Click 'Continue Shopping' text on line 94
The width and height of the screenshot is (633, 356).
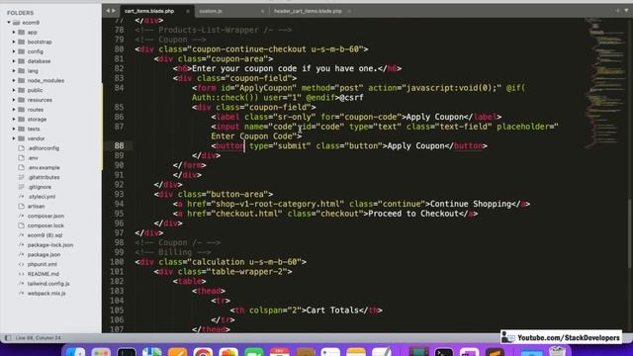[x=471, y=204]
